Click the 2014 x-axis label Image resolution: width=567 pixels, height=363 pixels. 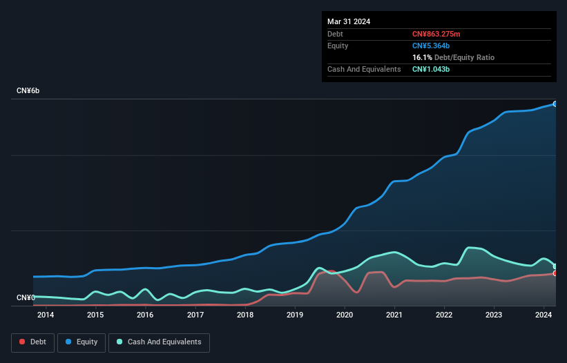tap(46, 315)
